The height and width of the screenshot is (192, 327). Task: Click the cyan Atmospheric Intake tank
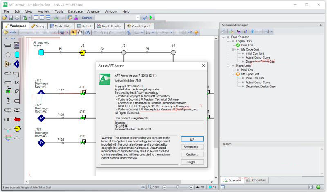tap(41, 53)
